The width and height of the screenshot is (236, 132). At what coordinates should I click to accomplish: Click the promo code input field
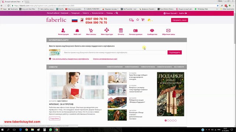114,52
